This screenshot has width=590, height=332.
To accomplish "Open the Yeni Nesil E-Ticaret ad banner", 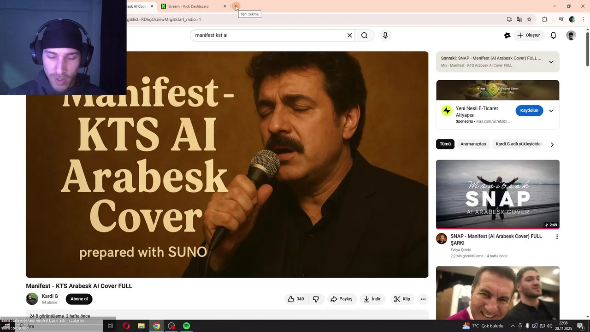I will coord(498,90).
